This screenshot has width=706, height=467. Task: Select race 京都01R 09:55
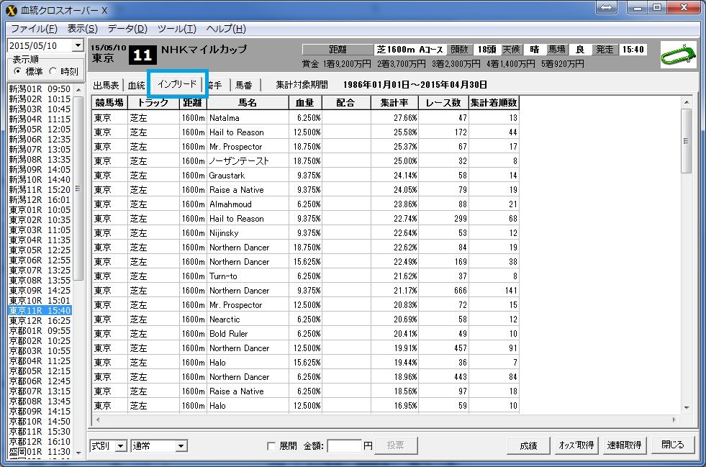point(40,330)
